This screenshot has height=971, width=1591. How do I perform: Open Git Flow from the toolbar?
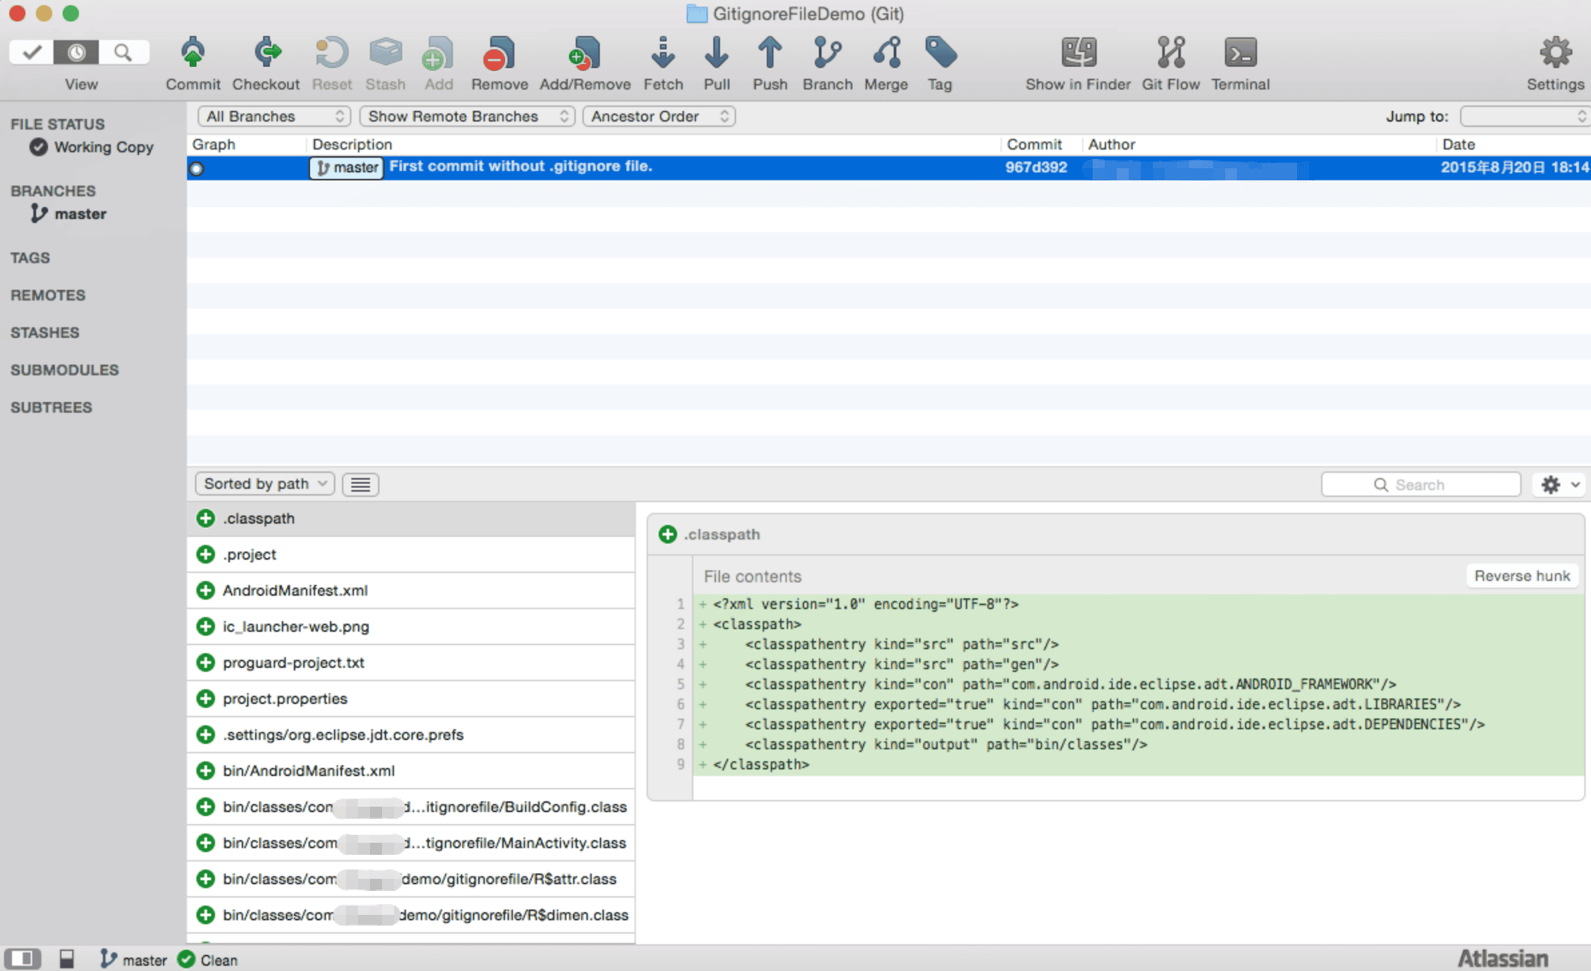pyautogui.click(x=1171, y=53)
